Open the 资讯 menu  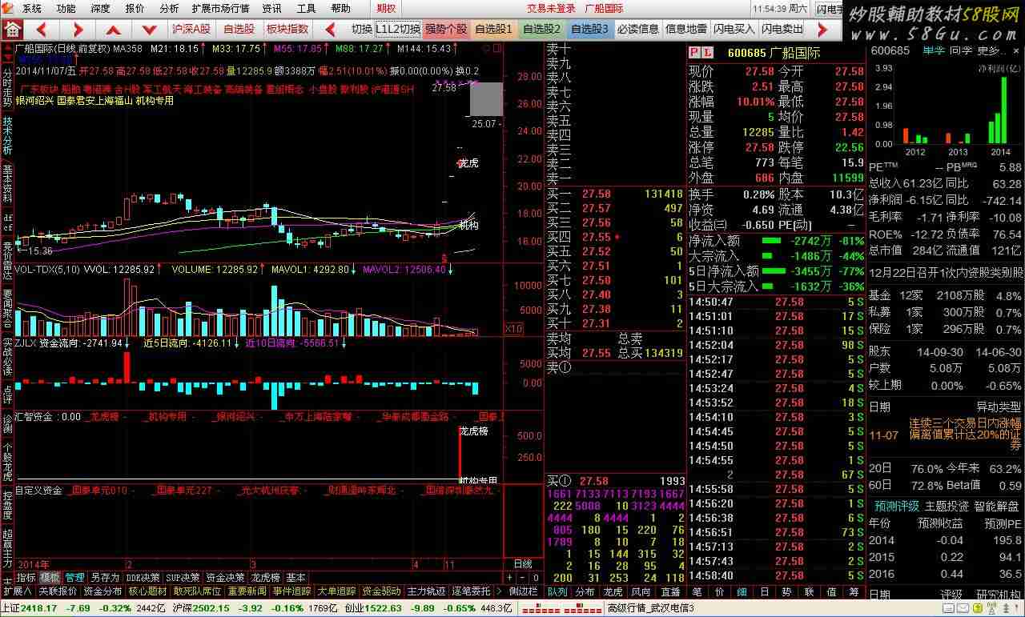pyautogui.click(x=271, y=8)
